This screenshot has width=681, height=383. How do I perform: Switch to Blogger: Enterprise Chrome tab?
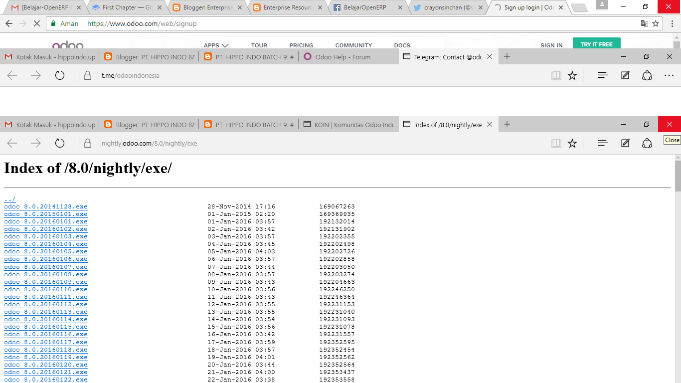(x=207, y=7)
